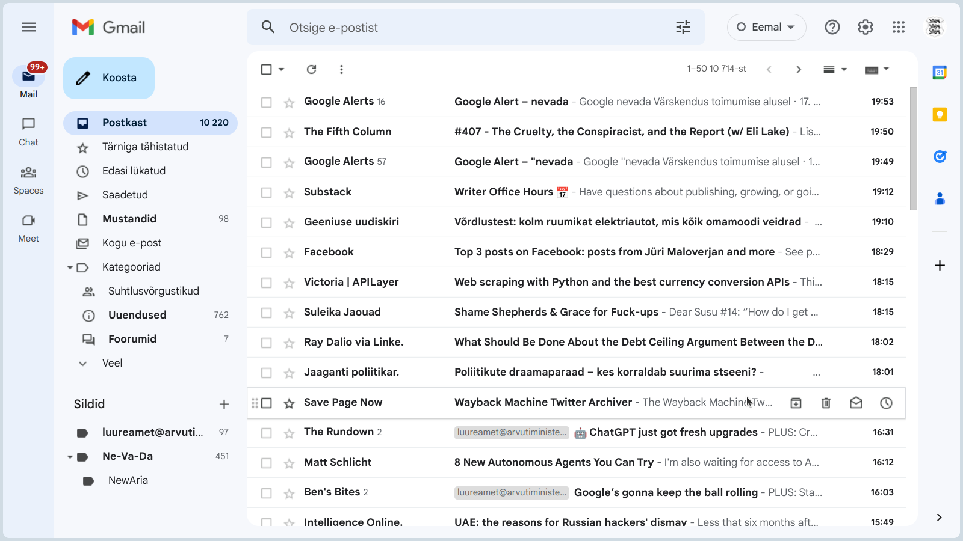Get add-ons with the plus icon
The image size is (963, 541).
click(x=940, y=265)
